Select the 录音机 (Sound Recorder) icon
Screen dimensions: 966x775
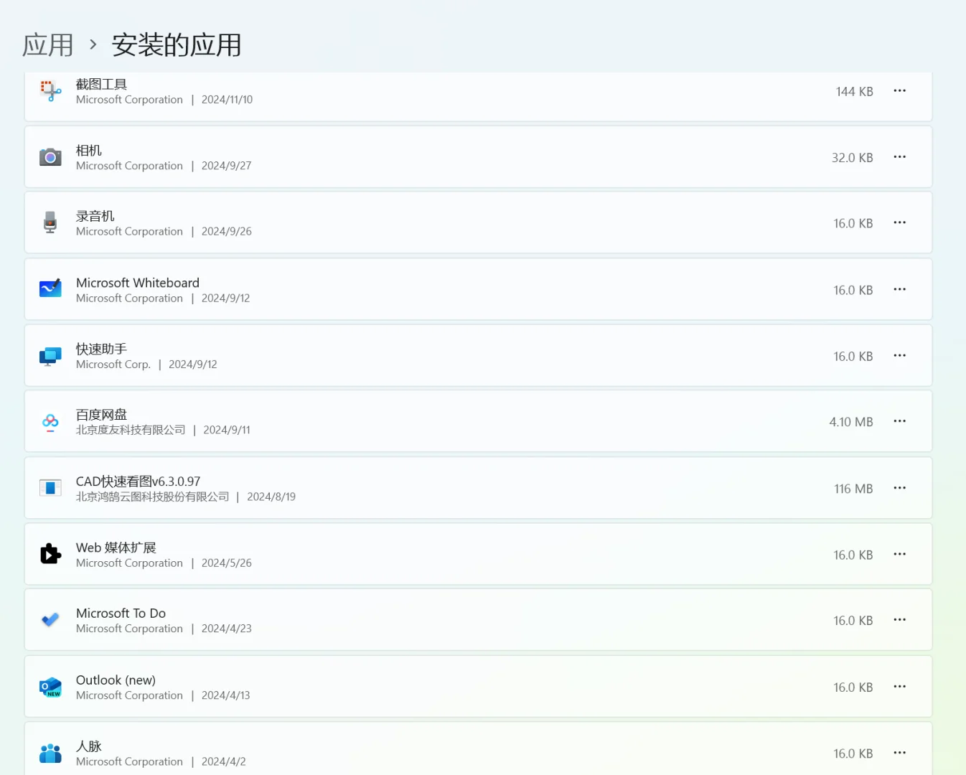[x=50, y=222]
